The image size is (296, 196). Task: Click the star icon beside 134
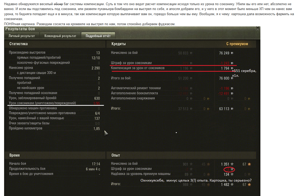point(232,174)
